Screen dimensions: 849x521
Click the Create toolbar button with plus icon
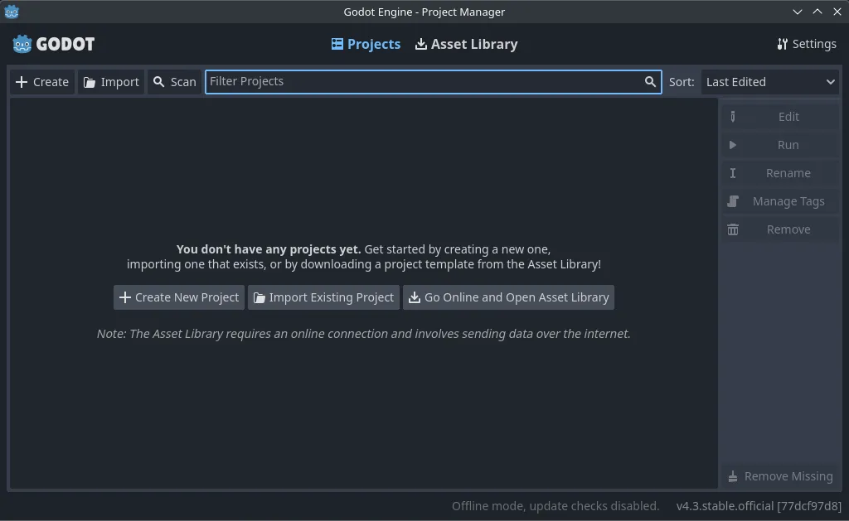point(42,82)
